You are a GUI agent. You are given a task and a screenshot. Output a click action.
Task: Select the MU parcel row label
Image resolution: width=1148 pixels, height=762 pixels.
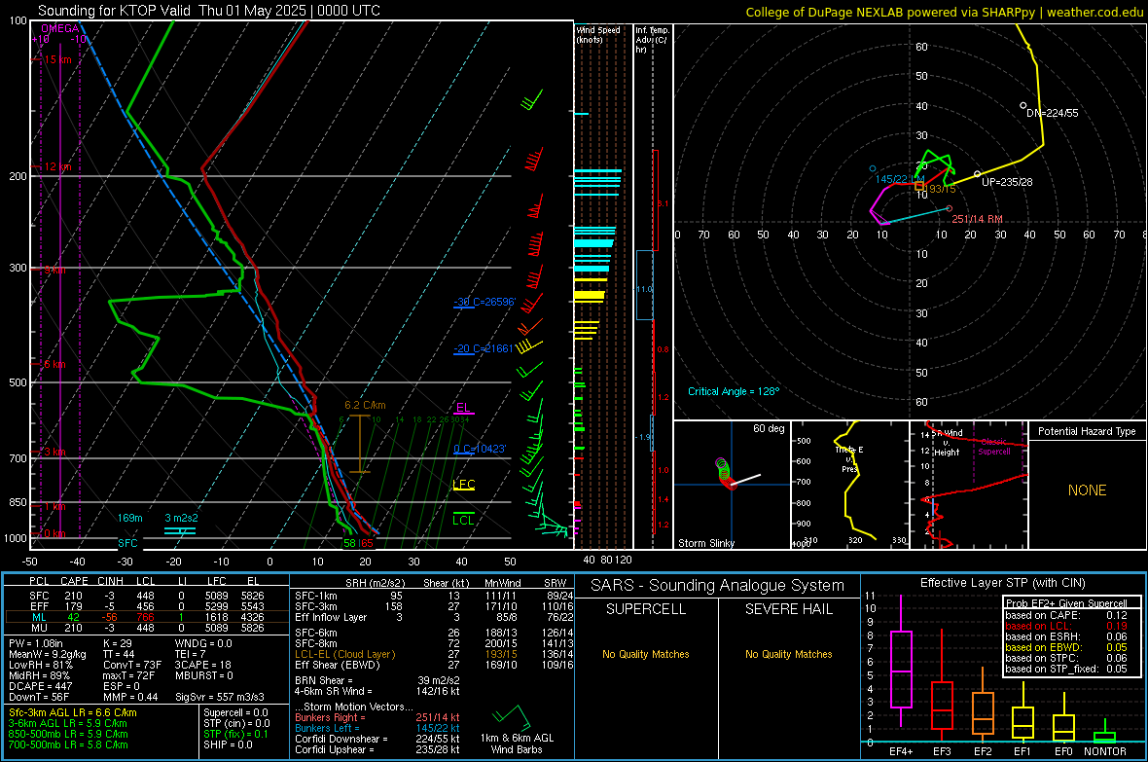pyautogui.click(x=39, y=628)
